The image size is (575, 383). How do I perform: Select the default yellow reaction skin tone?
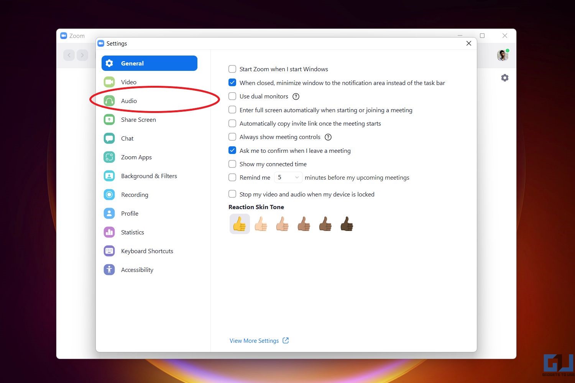(240, 224)
